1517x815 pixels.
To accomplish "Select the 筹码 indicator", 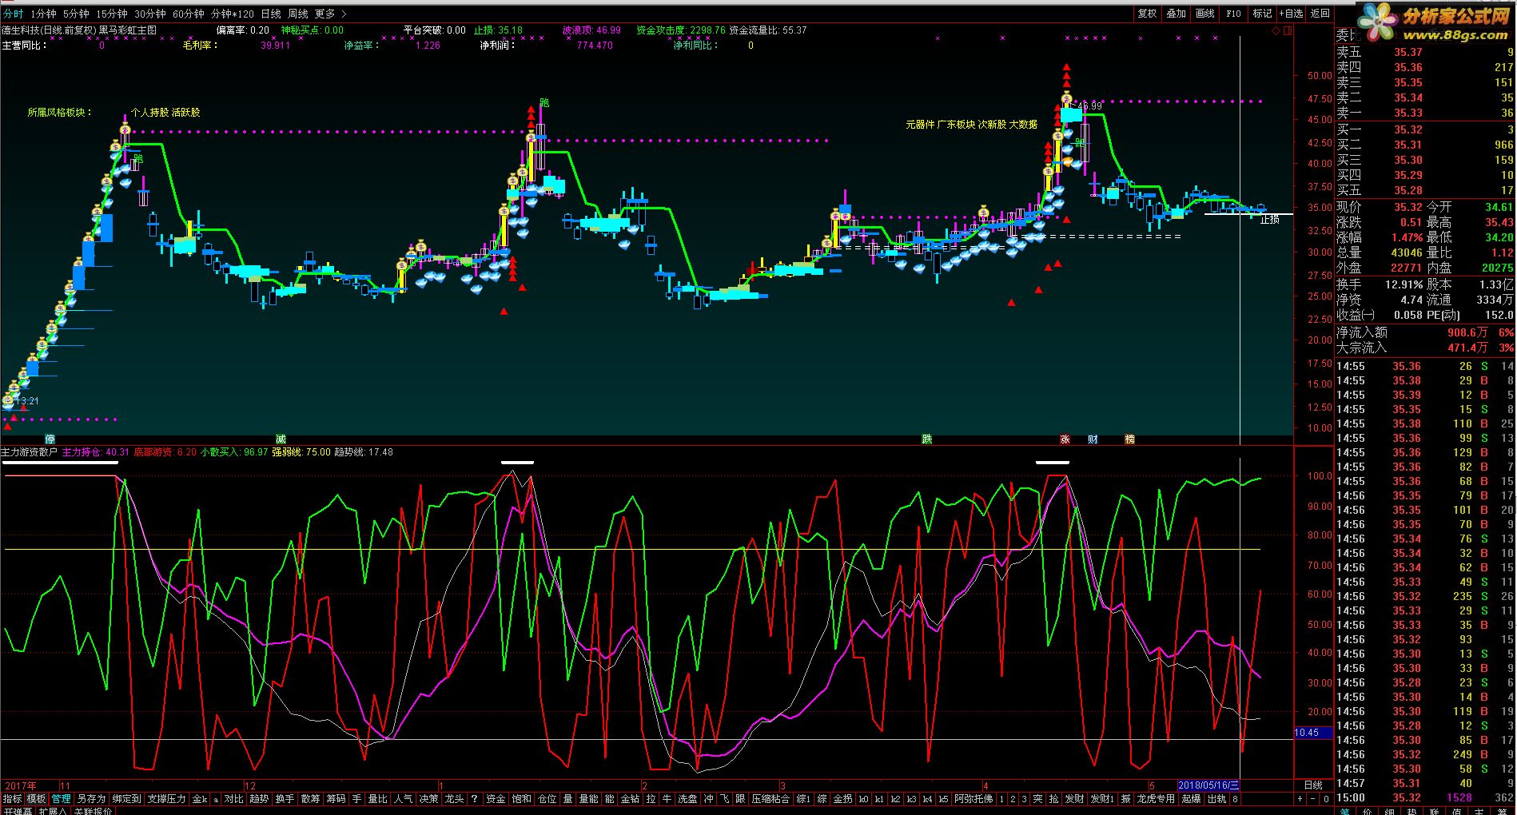I will tap(336, 799).
